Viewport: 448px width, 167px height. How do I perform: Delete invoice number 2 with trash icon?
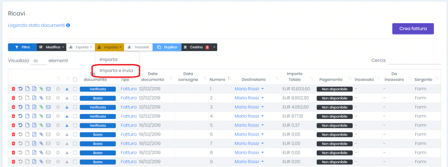coord(13,98)
